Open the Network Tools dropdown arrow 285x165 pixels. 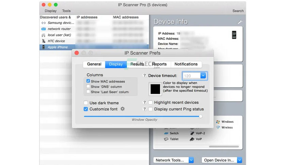pyautogui.click(x=191, y=160)
